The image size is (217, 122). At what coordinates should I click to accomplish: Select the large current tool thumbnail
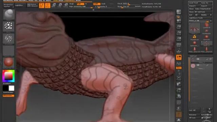click(194, 28)
